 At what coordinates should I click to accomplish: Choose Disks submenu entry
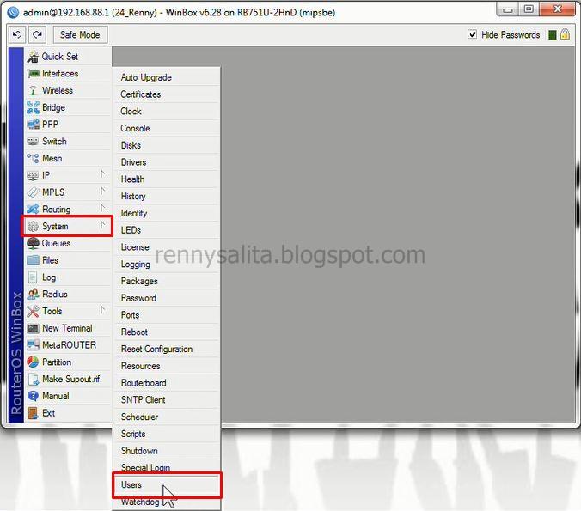pos(167,145)
